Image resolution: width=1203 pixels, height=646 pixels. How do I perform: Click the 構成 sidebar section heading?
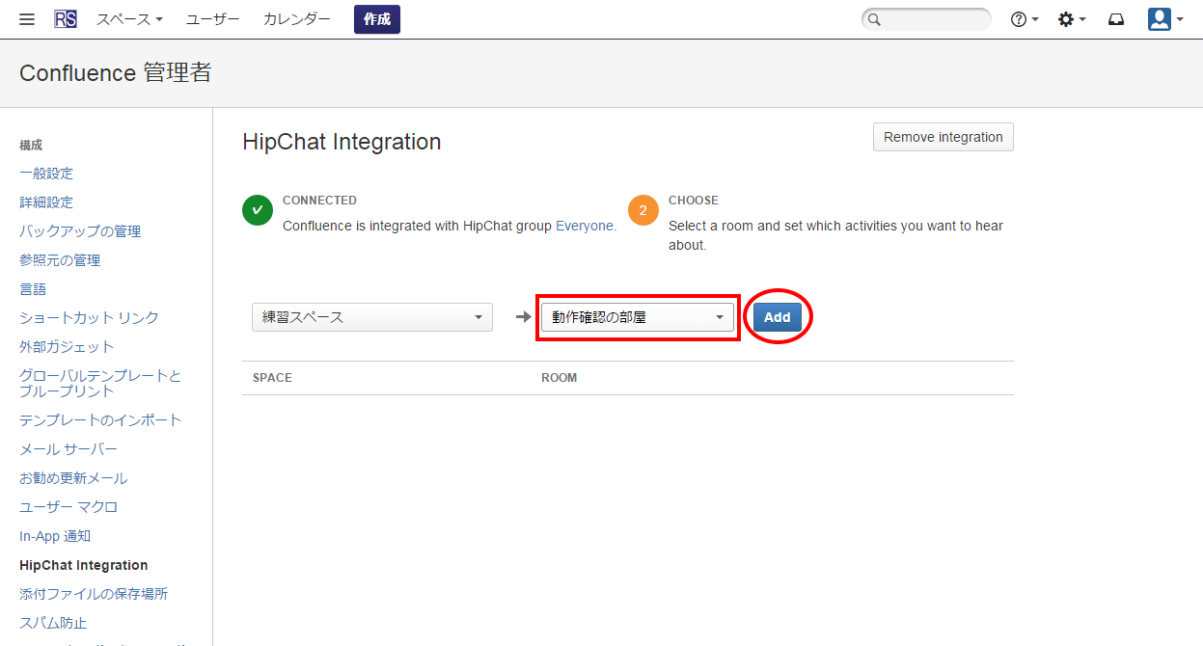(31, 146)
